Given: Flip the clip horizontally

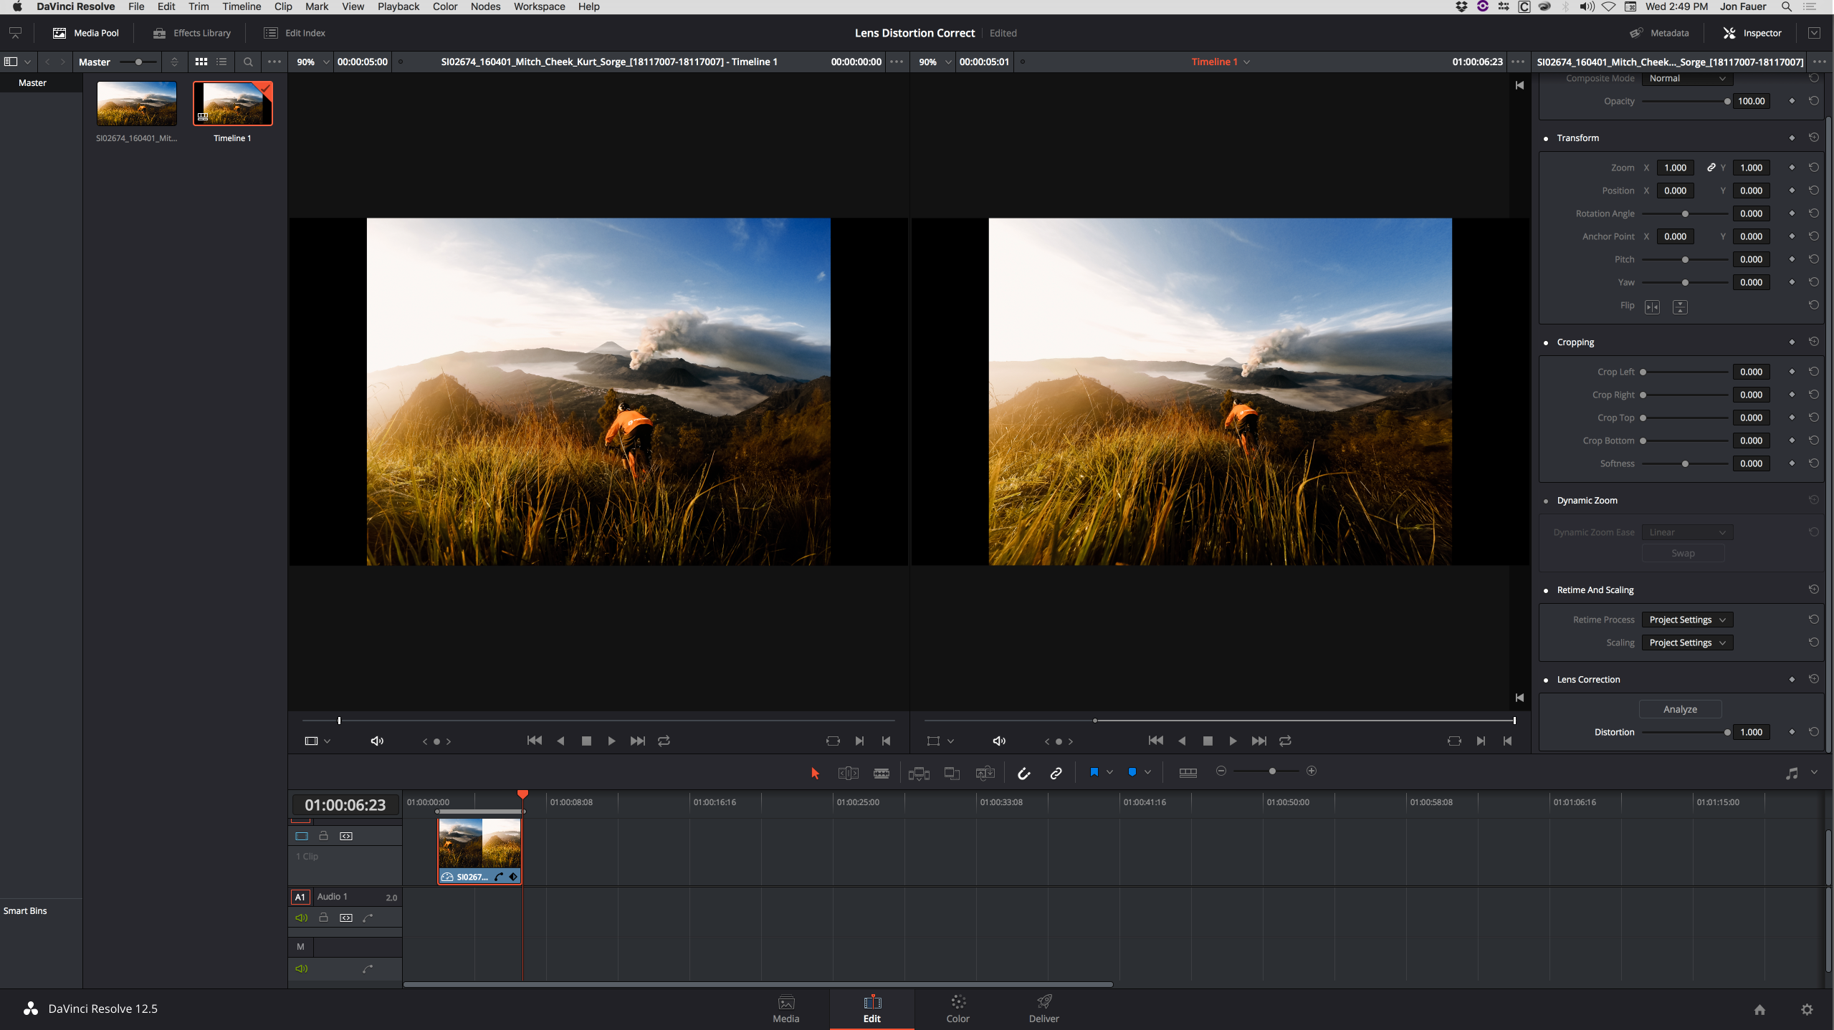Looking at the screenshot, I should pyautogui.click(x=1652, y=307).
